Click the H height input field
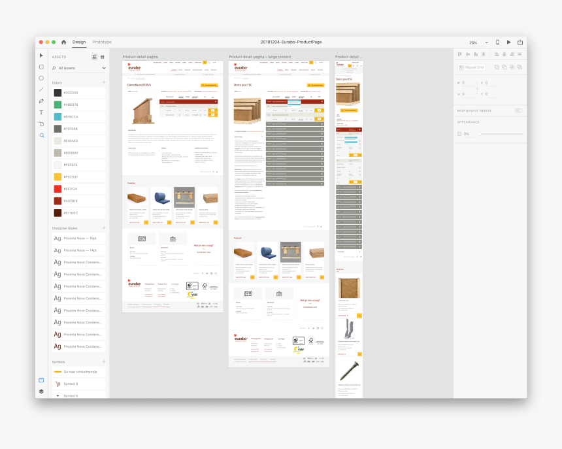Screen dimensions: 562x449 click(x=468, y=94)
